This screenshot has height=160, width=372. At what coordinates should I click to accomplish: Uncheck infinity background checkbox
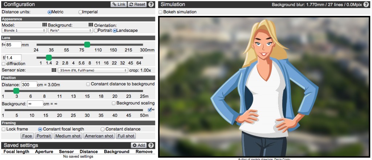(149, 110)
